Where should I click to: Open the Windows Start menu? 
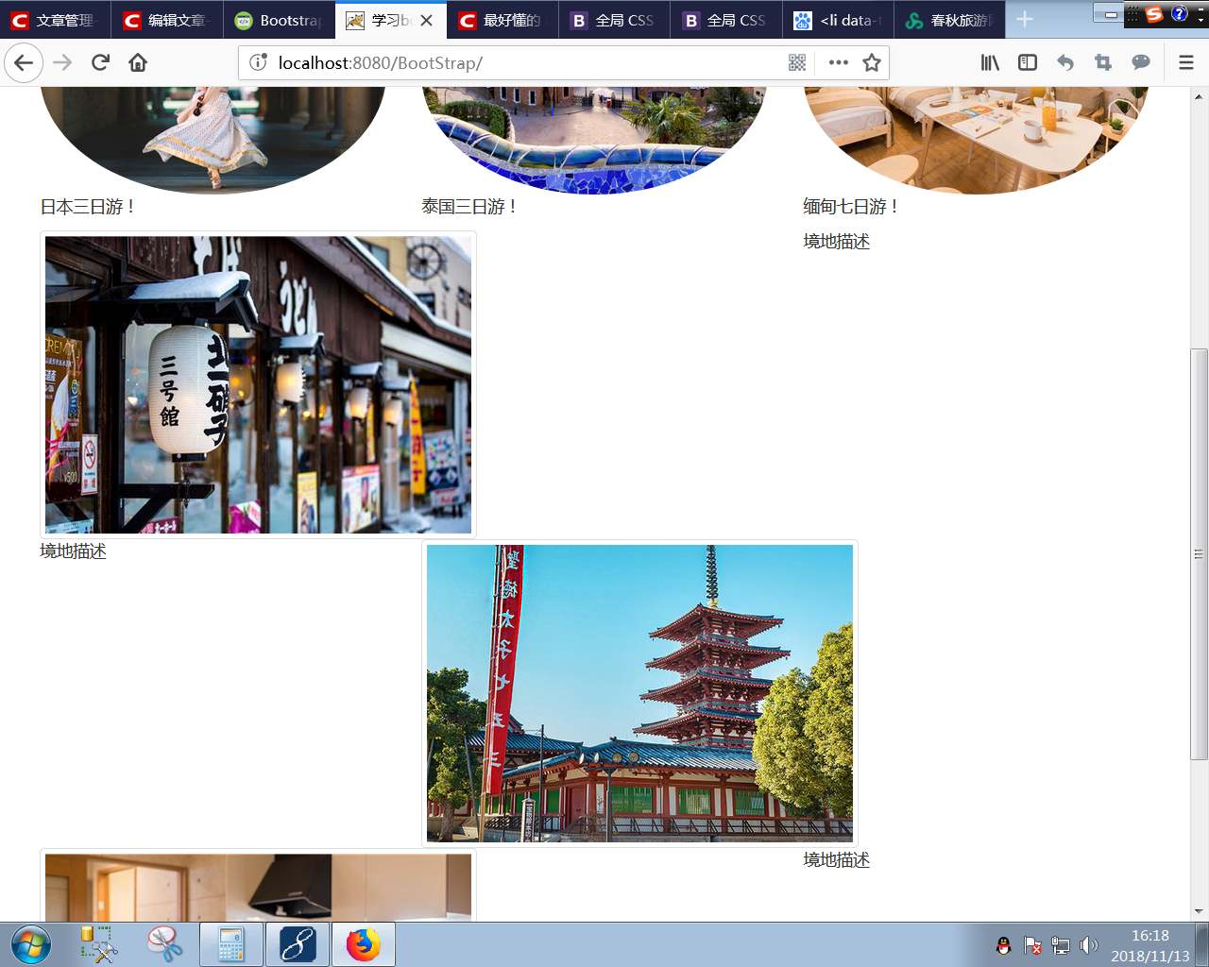[31, 944]
